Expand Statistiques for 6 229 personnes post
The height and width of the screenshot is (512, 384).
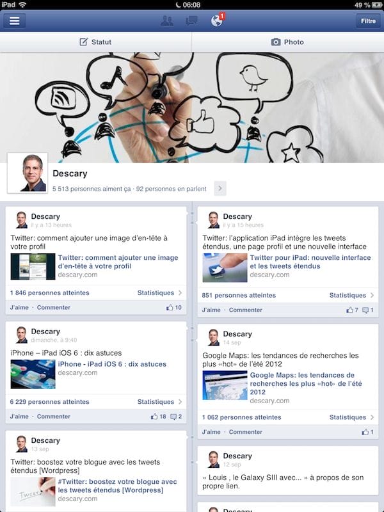click(x=159, y=402)
